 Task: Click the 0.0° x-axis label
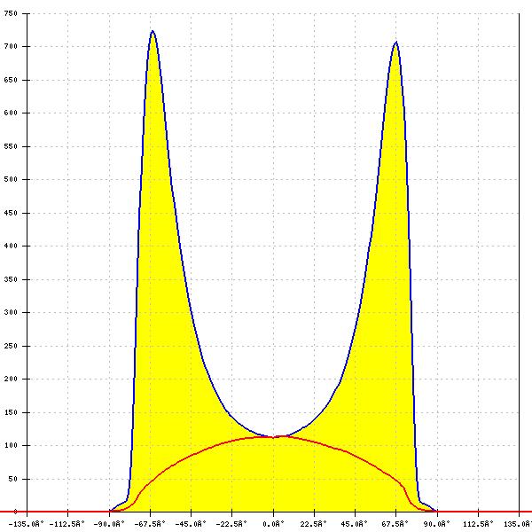pos(273,523)
